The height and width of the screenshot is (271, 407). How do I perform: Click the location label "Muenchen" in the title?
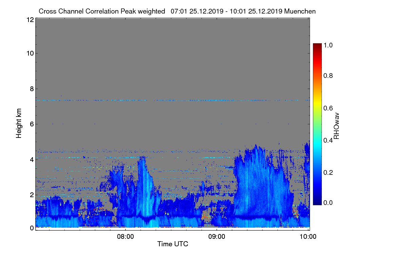click(x=300, y=11)
